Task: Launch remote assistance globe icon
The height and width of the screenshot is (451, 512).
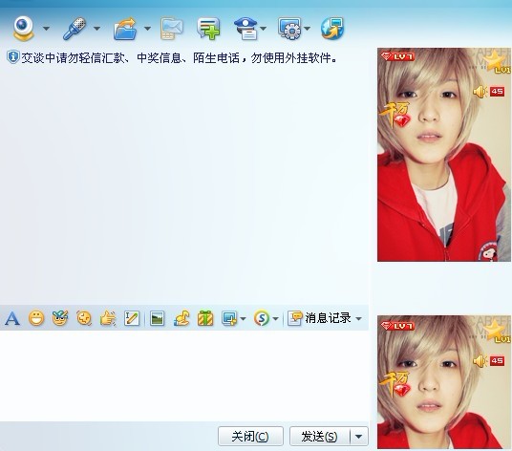Action: pos(332,29)
